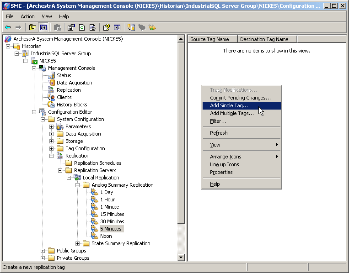The height and width of the screenshot is (273, 349).
Task: Expand the Private Groups node
Action: pos(43,258)
